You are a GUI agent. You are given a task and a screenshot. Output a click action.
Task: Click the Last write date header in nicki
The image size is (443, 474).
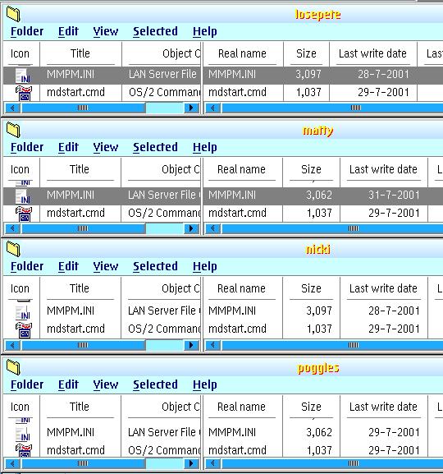(383, 288)
